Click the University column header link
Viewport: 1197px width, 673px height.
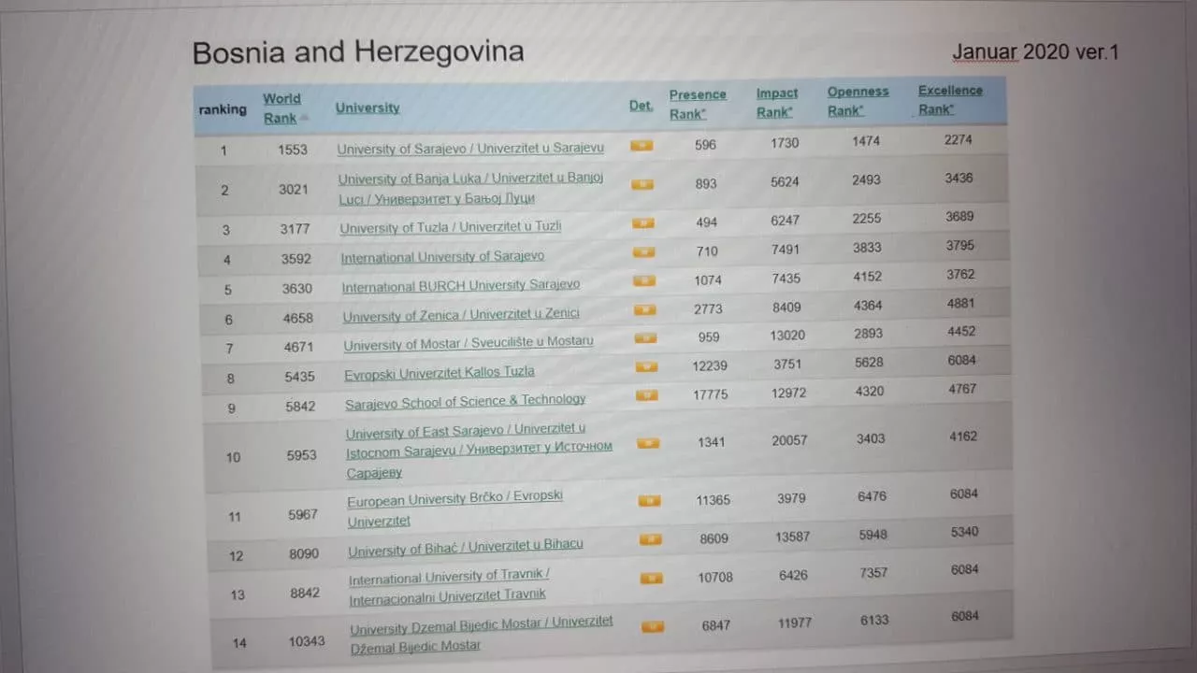tap(368, 107)
